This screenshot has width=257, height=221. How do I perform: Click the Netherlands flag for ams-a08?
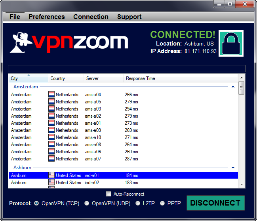tap(51, 145)
